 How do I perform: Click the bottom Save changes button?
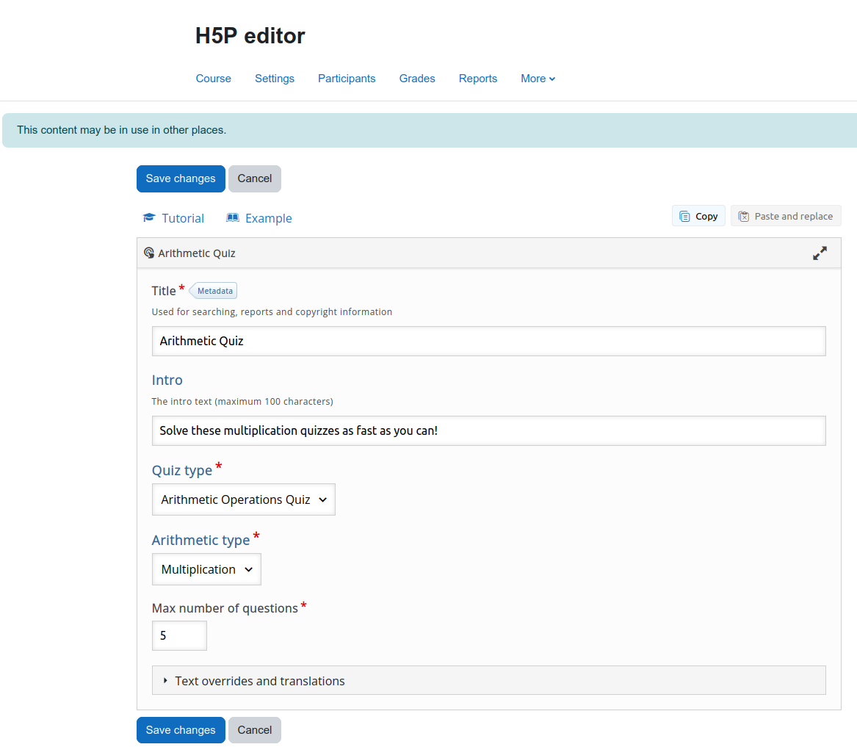[x=181, y=730]
